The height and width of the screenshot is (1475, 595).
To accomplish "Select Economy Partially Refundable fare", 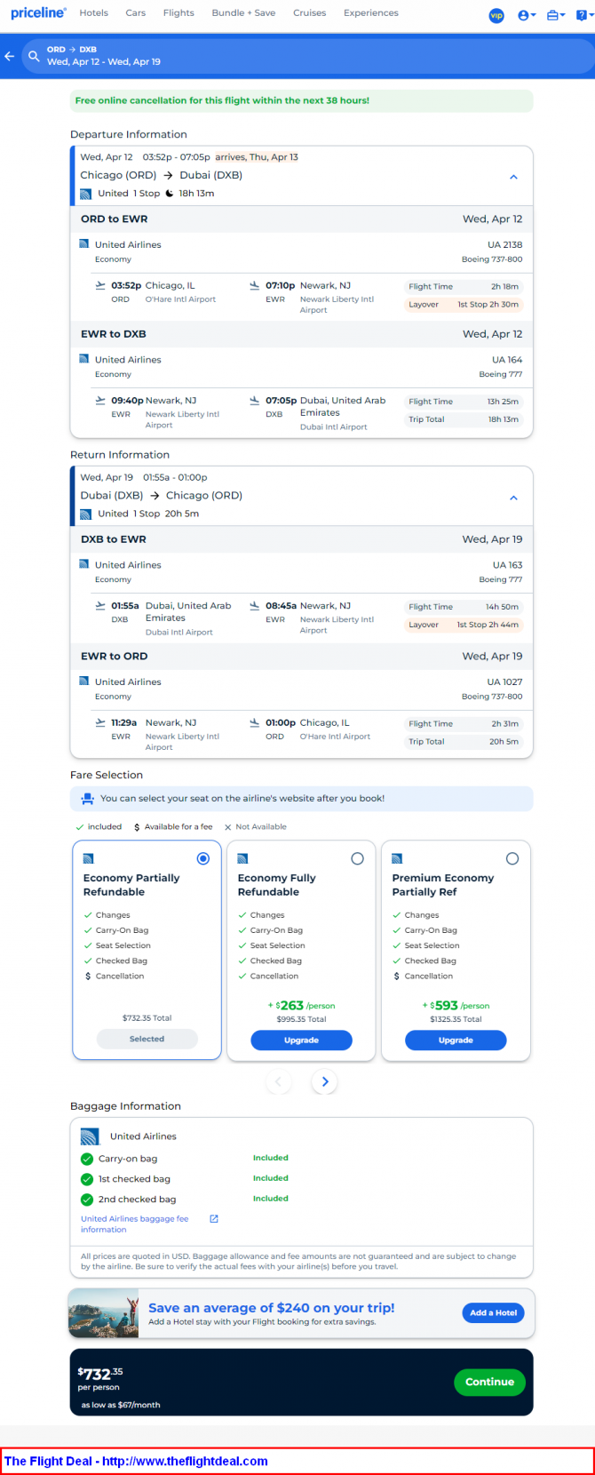I will 203,858.
